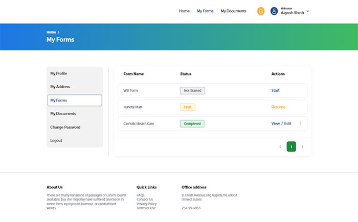Go to next page arrow in pagination
Screen dimensions: 358x222
pos(302,147)
